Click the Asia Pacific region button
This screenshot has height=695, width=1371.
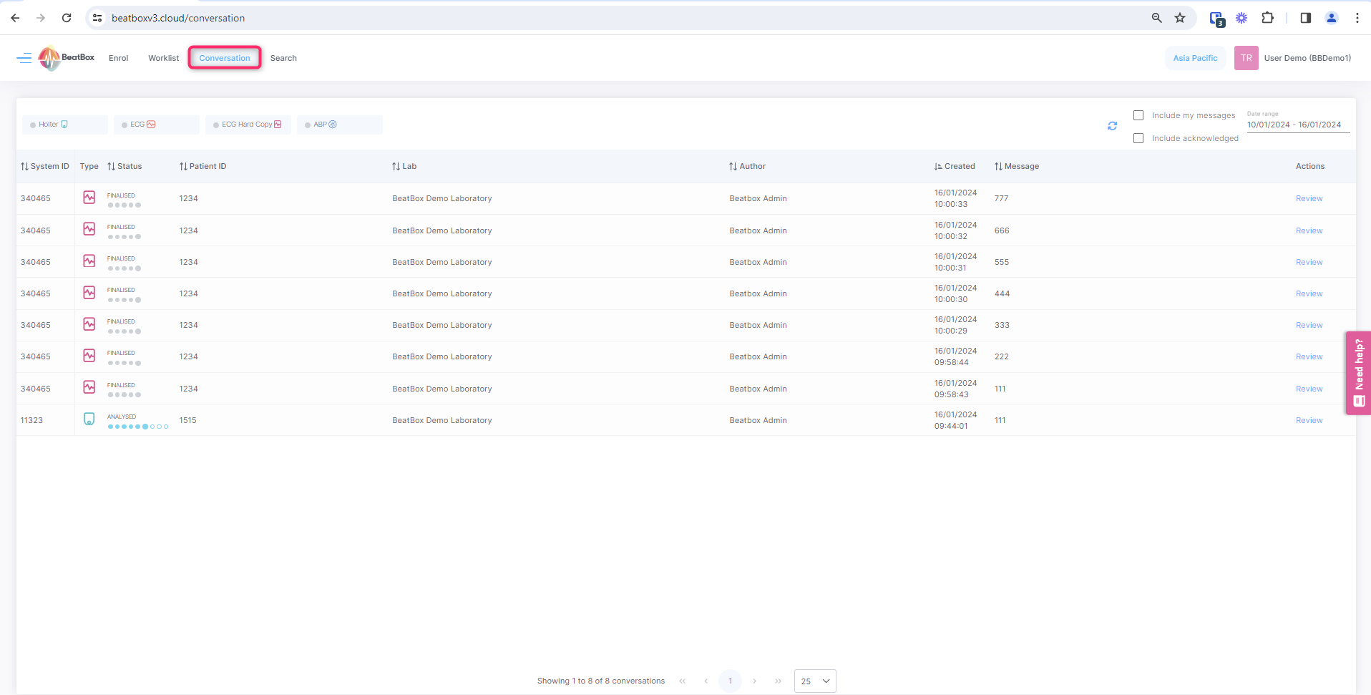pos(1195,58)
